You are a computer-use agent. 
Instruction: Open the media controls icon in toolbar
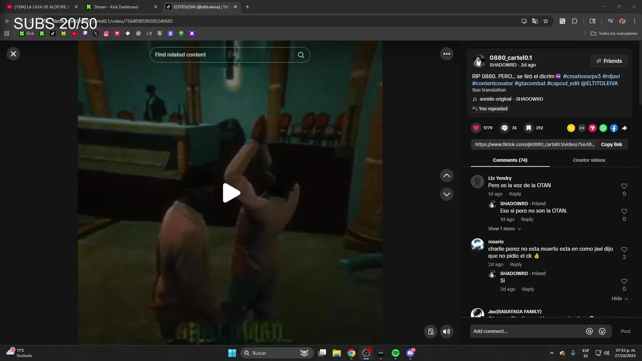click(x=610, y=21)
